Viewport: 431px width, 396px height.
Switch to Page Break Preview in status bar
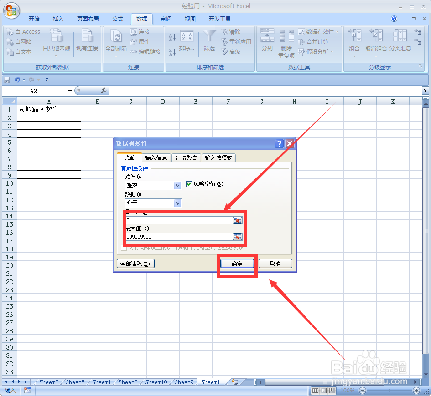pyautogui.click(x=332, y=391)
